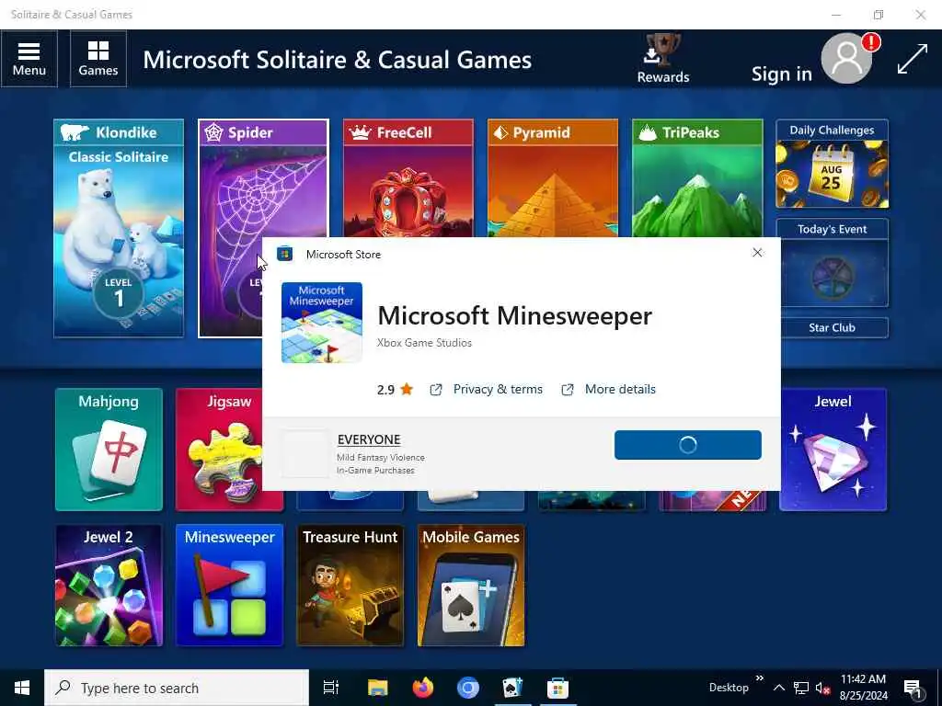Open the Jigsaw game tile
This screenshot has width=942, height=706.
tap(219, 450)
